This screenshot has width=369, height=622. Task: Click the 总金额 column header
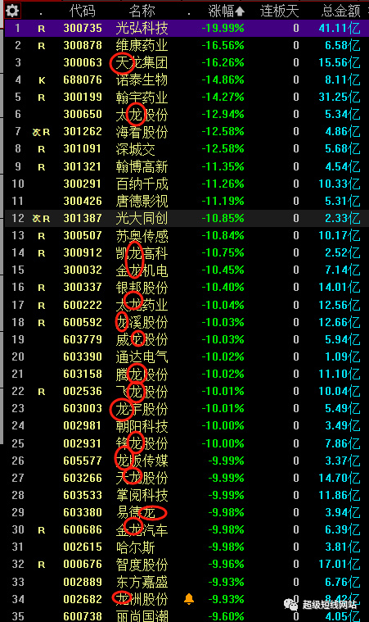click(341, 11)
